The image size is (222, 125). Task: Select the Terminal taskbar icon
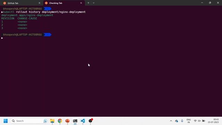pos(75,121)
